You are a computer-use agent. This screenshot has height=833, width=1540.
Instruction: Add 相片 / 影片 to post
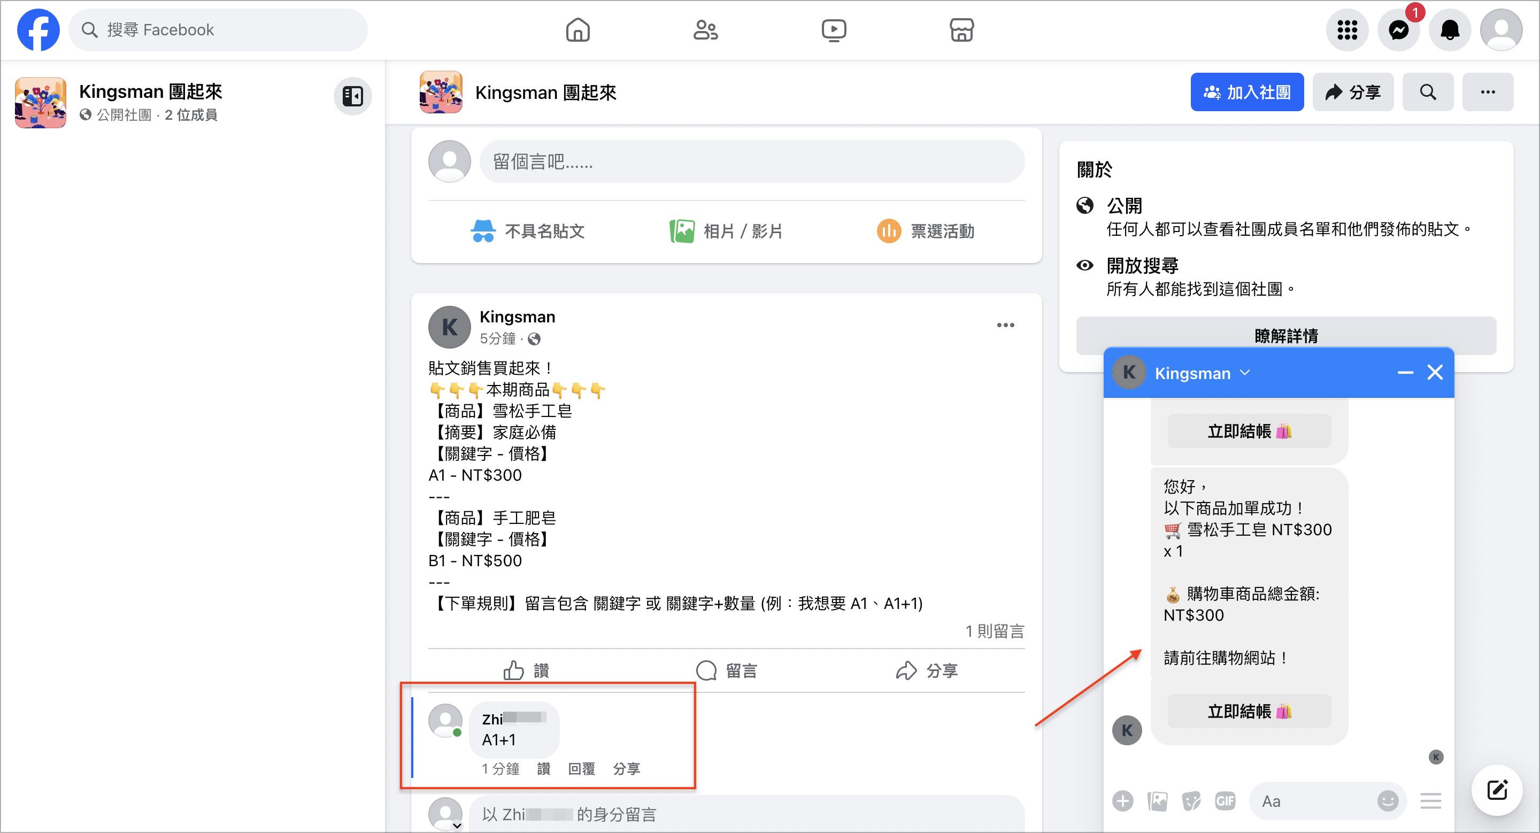point(726,230)
